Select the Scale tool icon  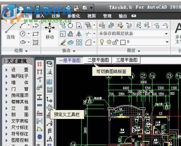tap(62, 34)
